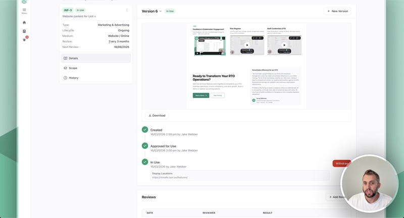Click the REVIEWER column header in Reviews
Viewport: 404px width, 218px height.
point(209,213)
